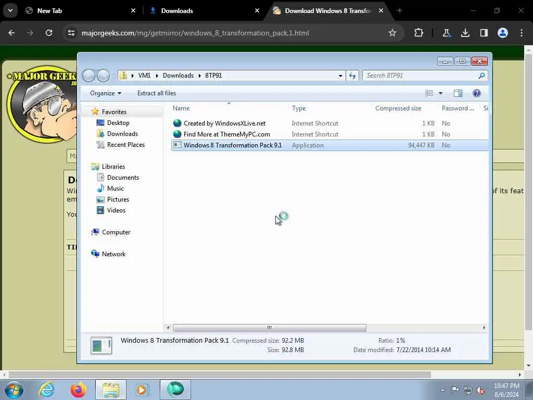Select Network in the navigation pane
This screenshot has width=533, height=400.
click(113, 254)
